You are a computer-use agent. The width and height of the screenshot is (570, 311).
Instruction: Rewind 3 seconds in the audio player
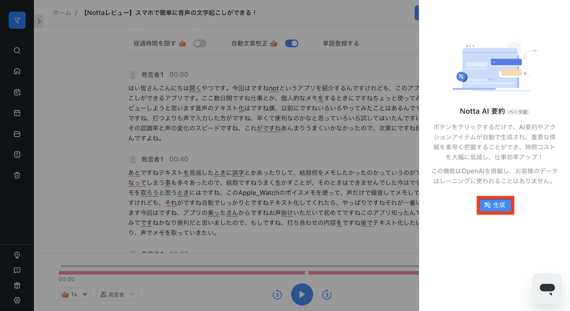point(277,295)
